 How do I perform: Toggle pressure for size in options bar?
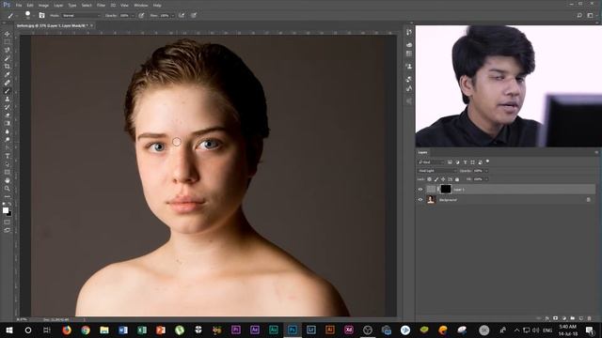[x=194, y=15]
